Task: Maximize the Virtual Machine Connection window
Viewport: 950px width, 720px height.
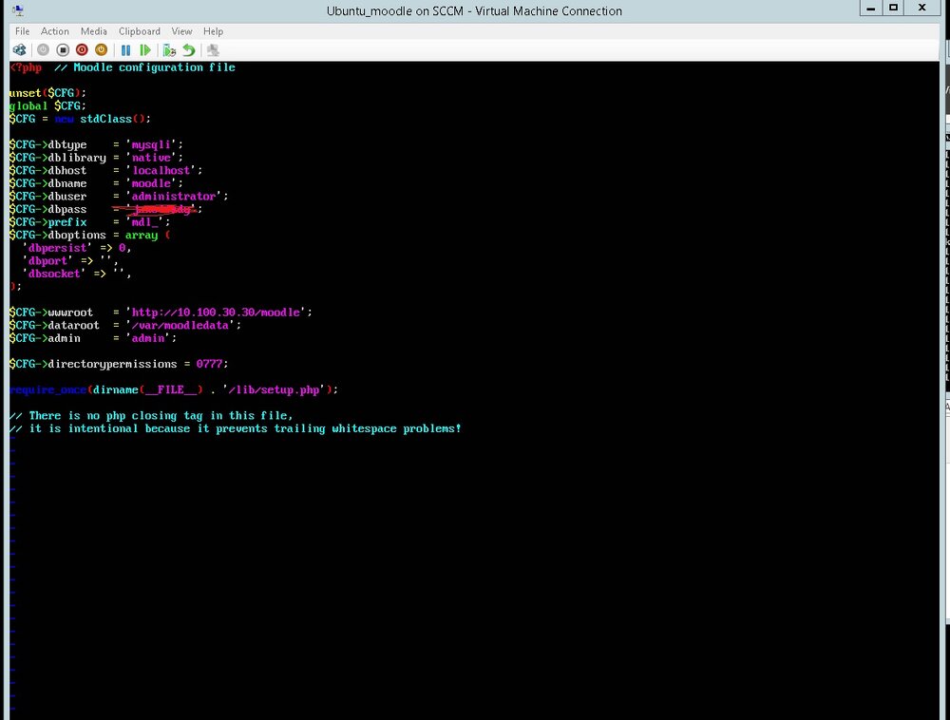Action: (893, 8)
